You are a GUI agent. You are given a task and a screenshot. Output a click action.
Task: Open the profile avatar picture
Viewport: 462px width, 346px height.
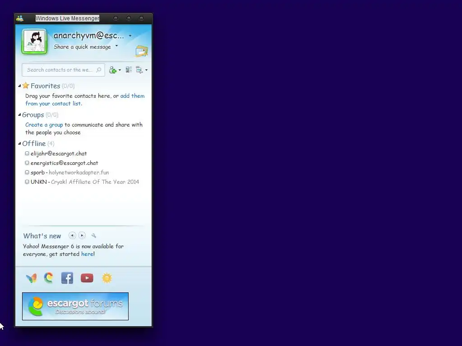tap(34, 41)
